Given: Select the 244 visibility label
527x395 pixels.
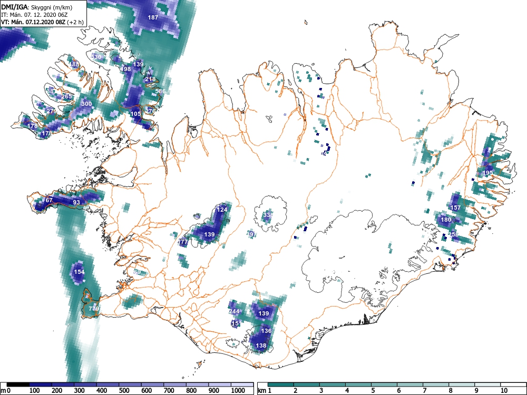Looking at the screenshot, I should tap(234, 311).
